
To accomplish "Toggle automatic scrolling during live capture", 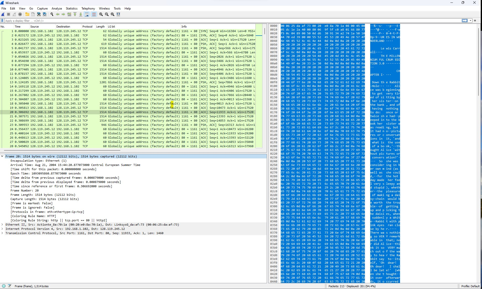I will (x=86, y=14).
